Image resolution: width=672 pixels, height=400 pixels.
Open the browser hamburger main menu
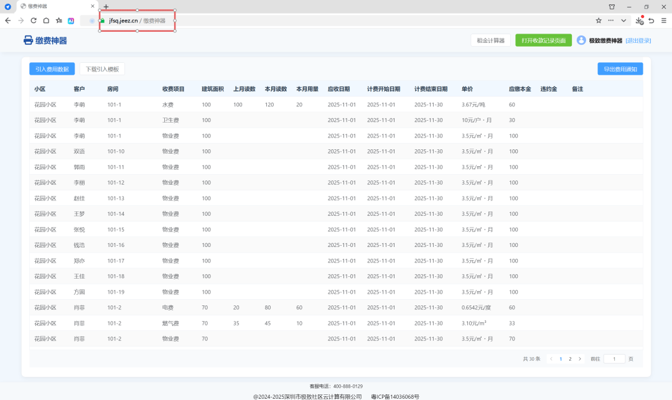[663, 21]
